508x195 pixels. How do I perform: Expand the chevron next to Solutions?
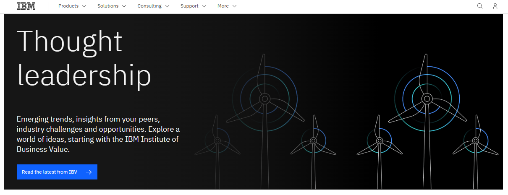coord(124,6)
